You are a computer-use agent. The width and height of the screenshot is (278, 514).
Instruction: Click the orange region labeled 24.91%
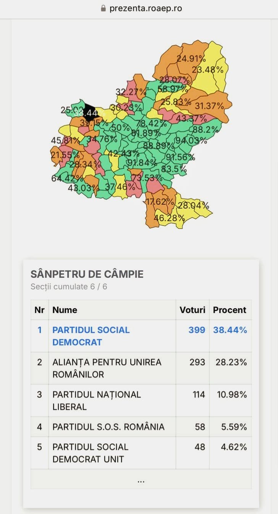(191, 58)
